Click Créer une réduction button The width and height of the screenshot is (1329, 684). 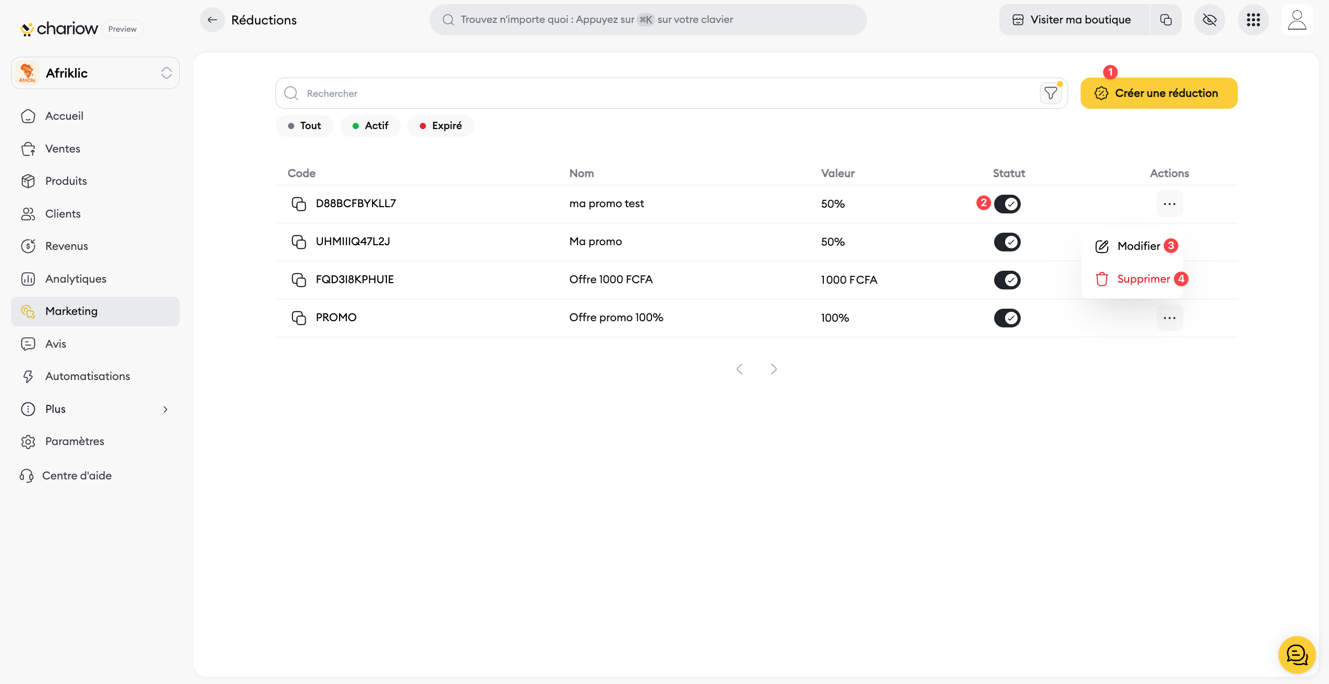point(1159,93)
